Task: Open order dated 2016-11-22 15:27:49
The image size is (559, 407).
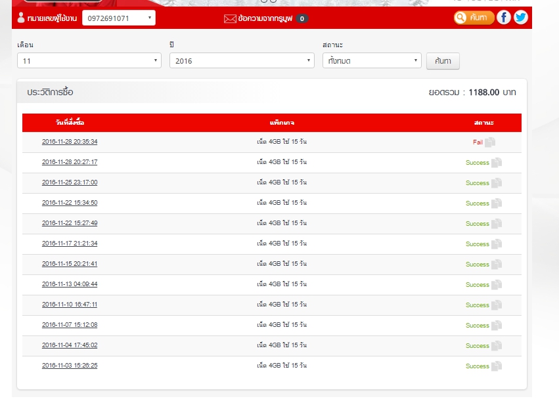Action: 70,223
